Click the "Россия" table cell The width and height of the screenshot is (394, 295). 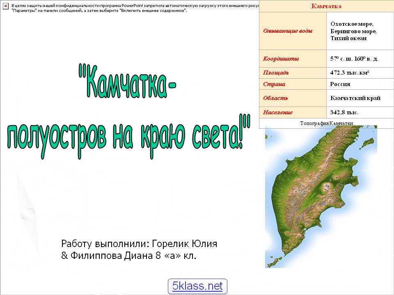pos(340,84)
